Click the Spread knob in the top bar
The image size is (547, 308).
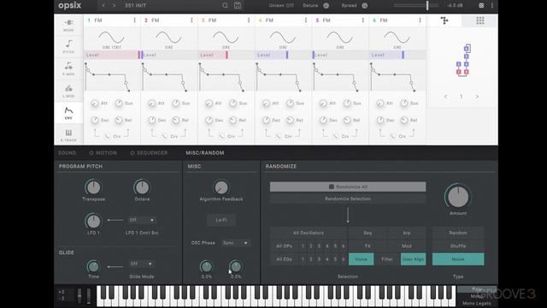coord(365,6)
